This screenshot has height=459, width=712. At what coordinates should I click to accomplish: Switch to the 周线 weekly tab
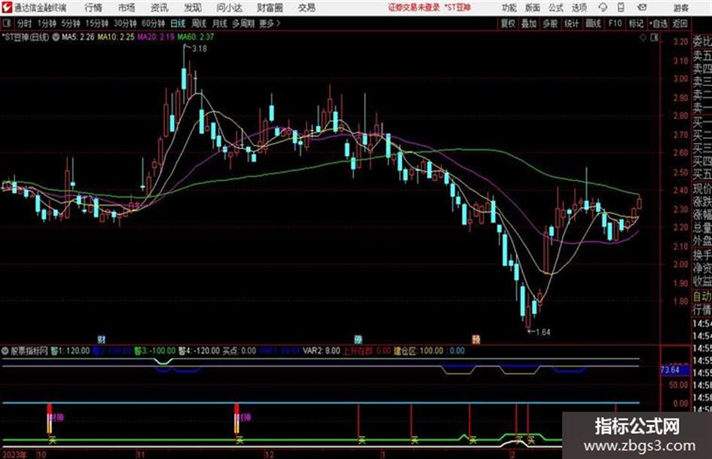(199, 23)
